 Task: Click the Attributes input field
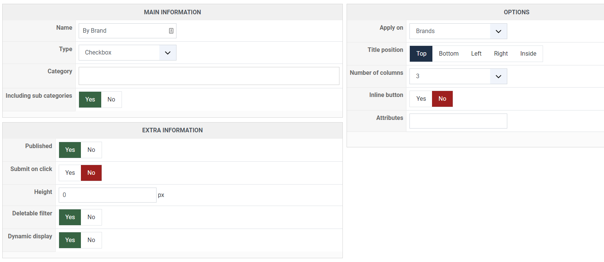tap(458, 121)
